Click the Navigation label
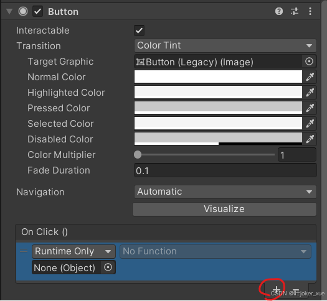The image size is (327, 301). point(40,192)
